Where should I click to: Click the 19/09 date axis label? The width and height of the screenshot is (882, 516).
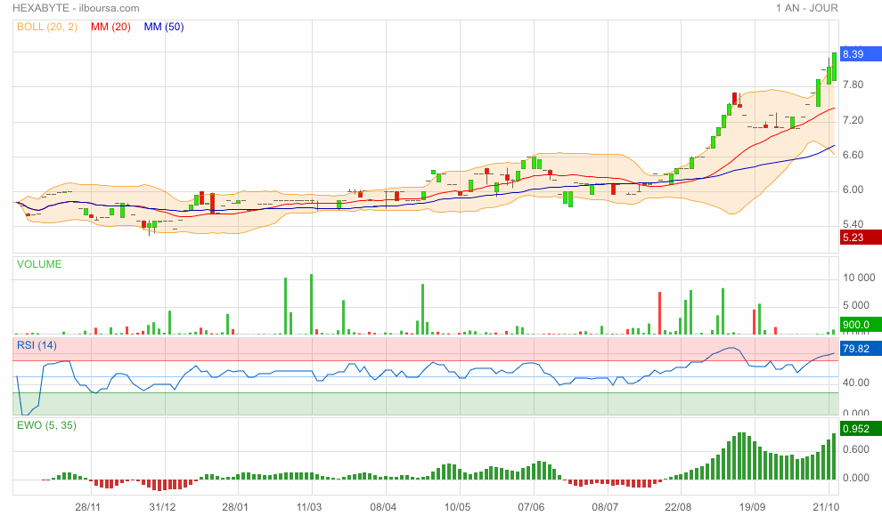click(x=752, y=507)
